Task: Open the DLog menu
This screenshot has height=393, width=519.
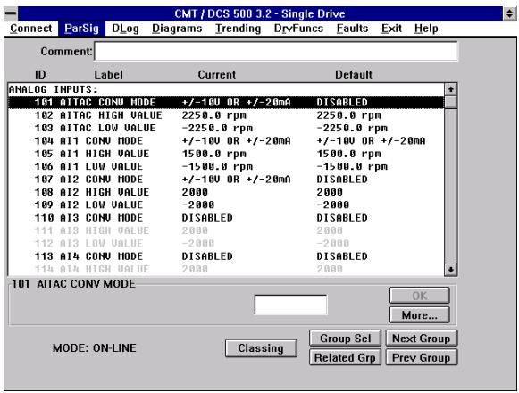Action: tap(125, 29)
